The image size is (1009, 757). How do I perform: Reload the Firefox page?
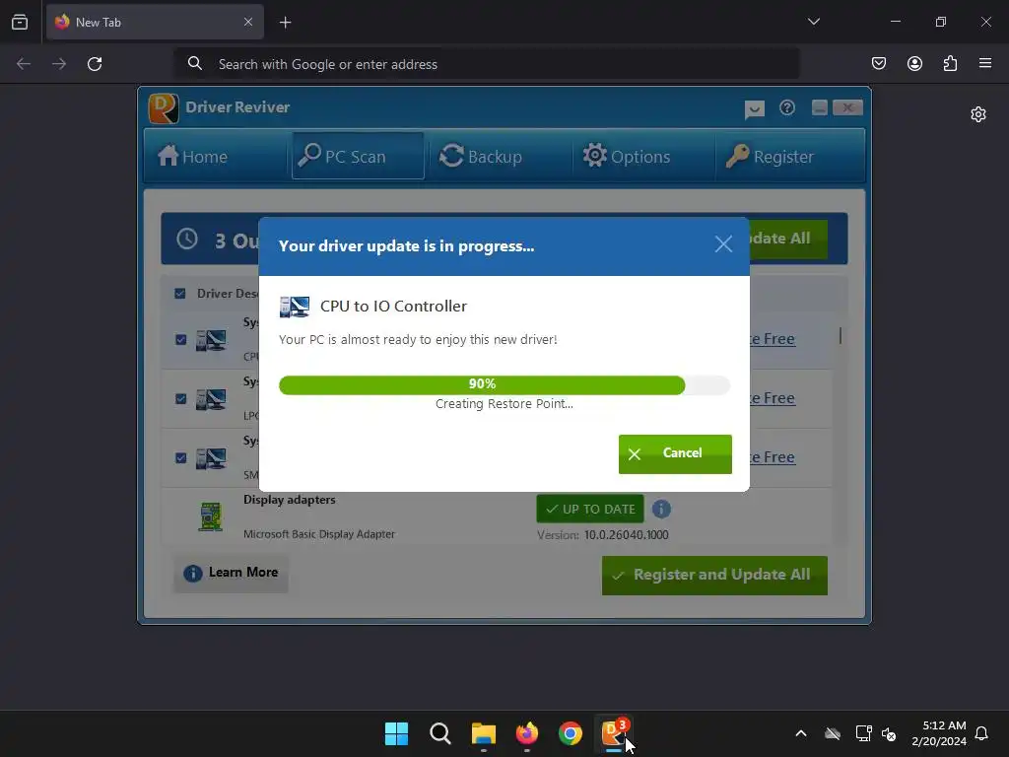95,64
